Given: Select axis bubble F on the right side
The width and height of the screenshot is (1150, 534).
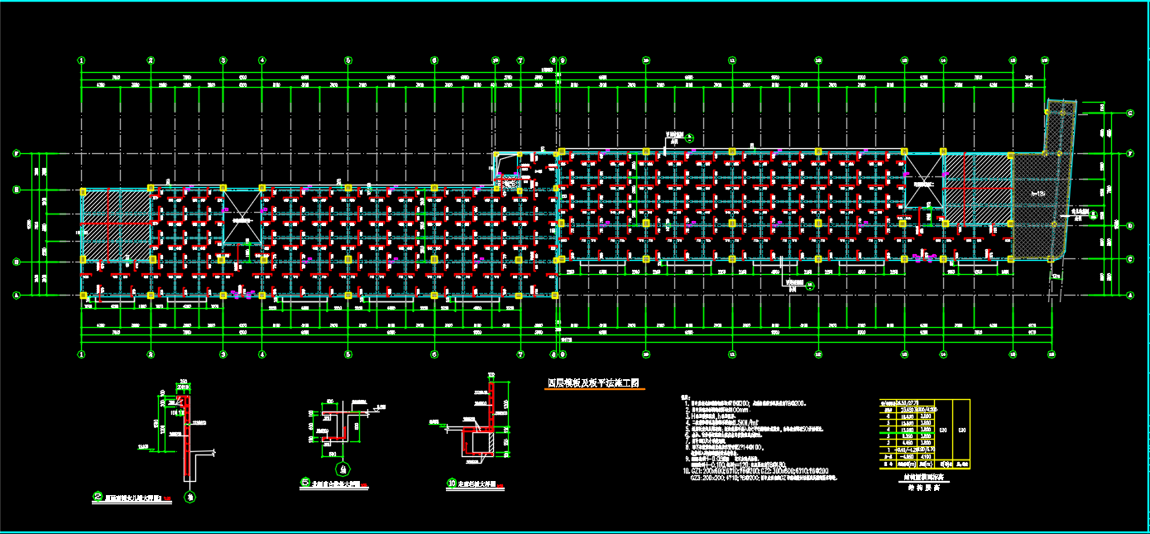Looking at the screenshot, I should coord(1130,153).
